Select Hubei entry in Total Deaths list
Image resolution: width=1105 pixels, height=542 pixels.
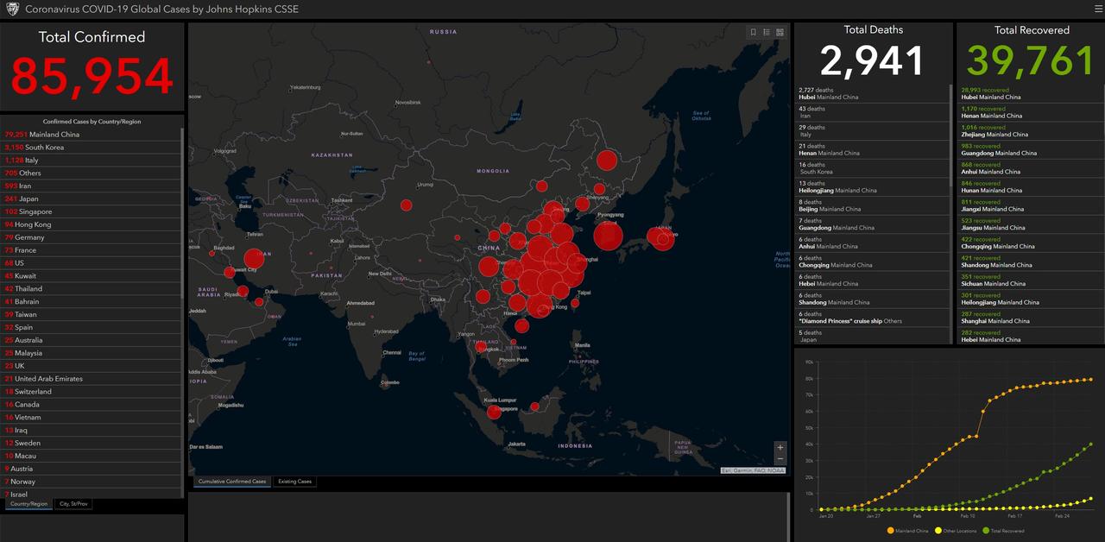tap(870, 93)
